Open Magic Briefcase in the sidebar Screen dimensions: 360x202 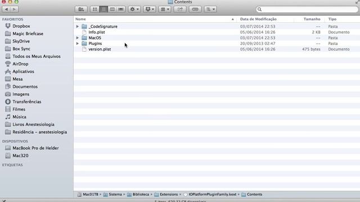coord(28,34)
